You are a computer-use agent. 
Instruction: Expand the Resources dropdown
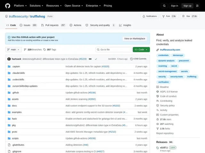54,6
